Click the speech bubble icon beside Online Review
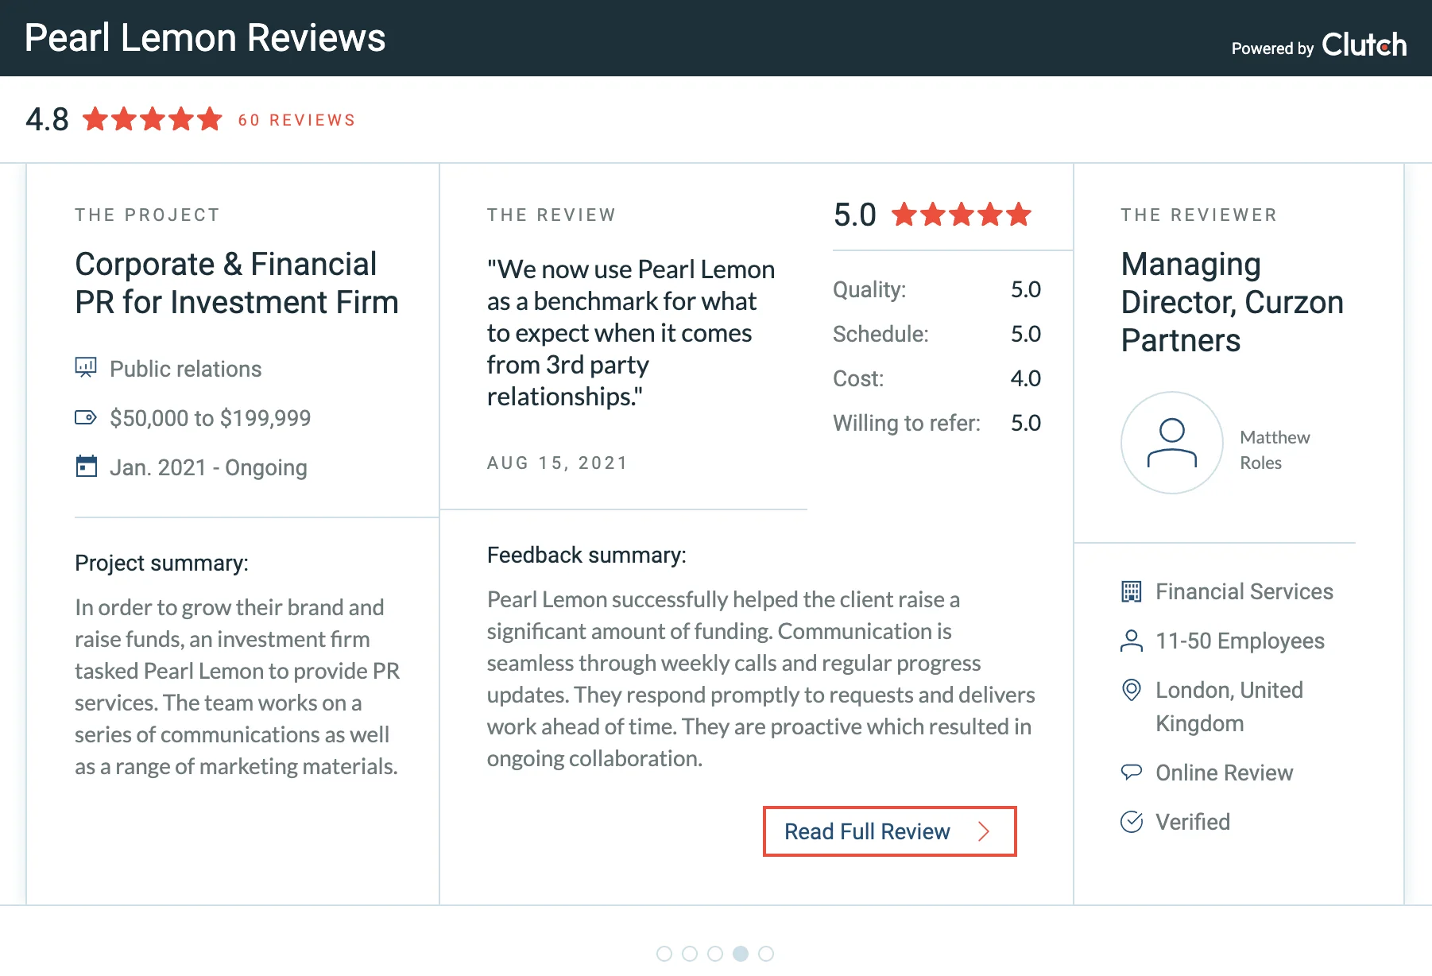The image size is (1432, 976). pos(1131,772)
